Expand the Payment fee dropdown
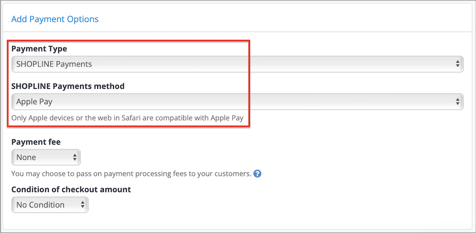The image size is (476, 233). point(46,157)
